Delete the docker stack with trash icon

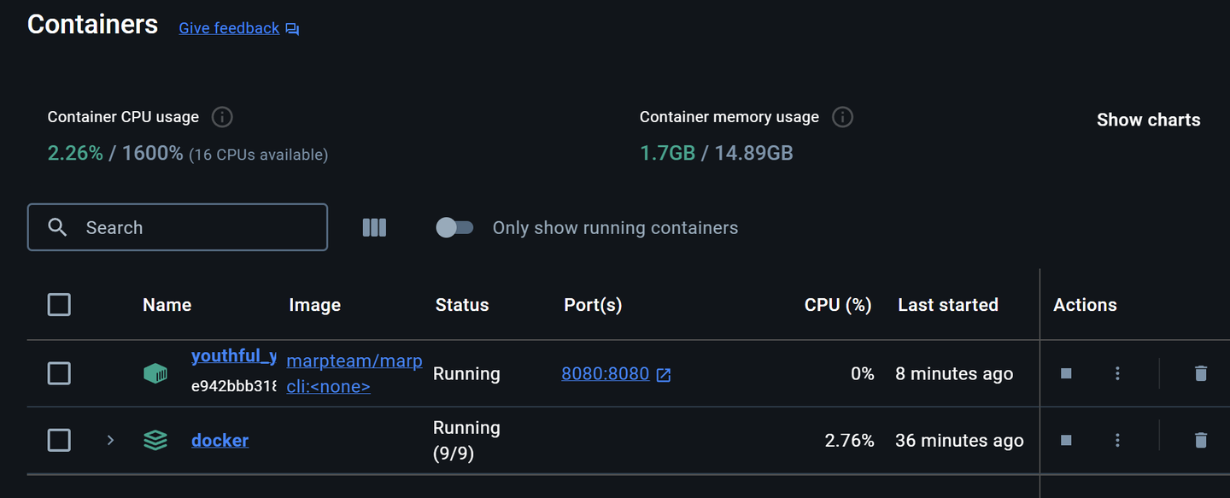point(1201,440)
